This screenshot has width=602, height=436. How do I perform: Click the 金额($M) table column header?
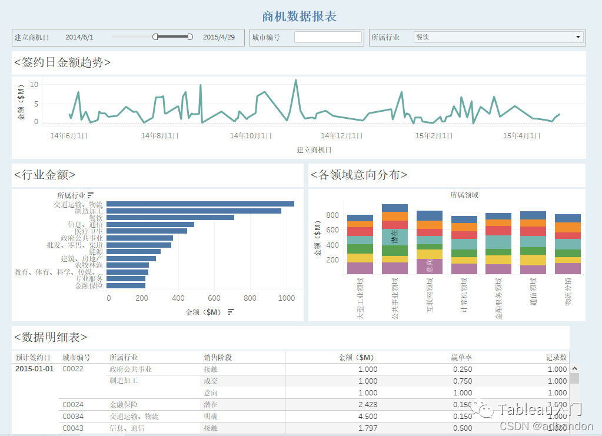[356, 358]
